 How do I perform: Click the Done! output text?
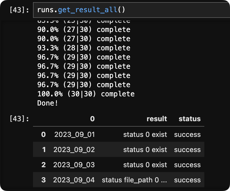coord(48,103)
